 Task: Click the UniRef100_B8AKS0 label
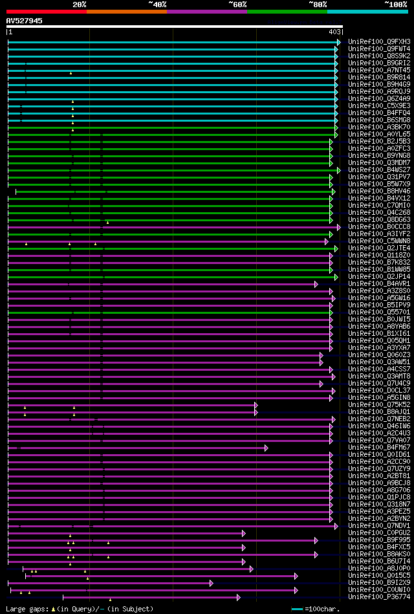[379, 554]
